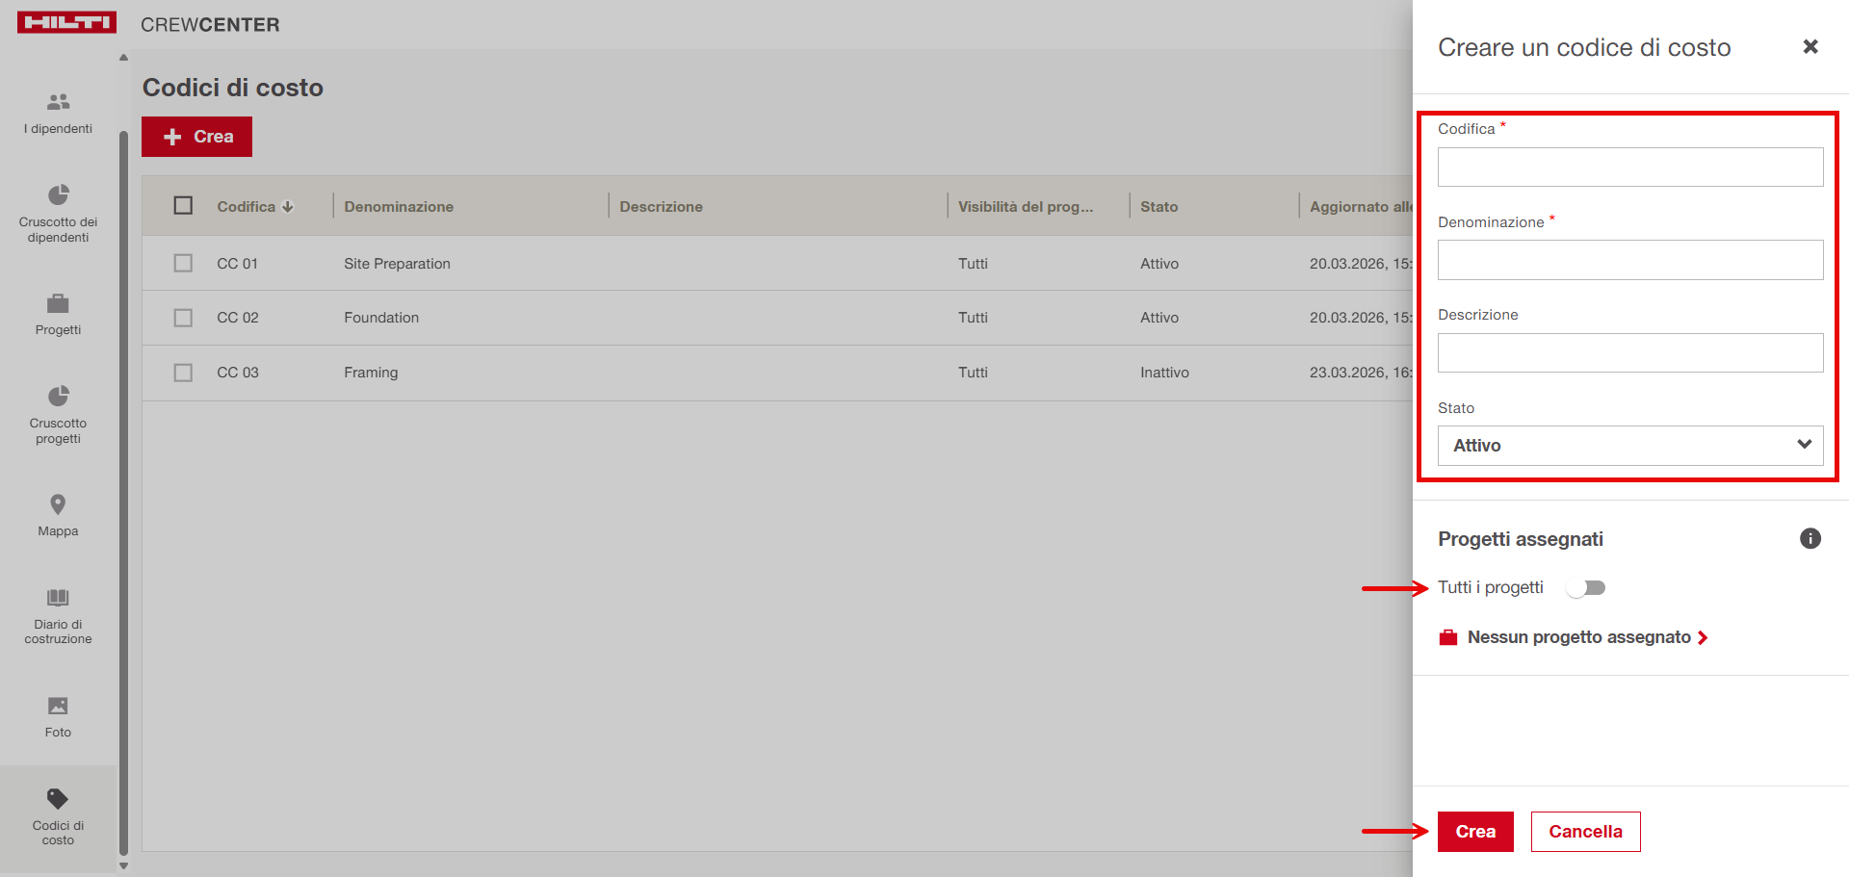Tick the select-all checkbox in table header
This screenshot has width=1849, height=877.
coord(183,206)
